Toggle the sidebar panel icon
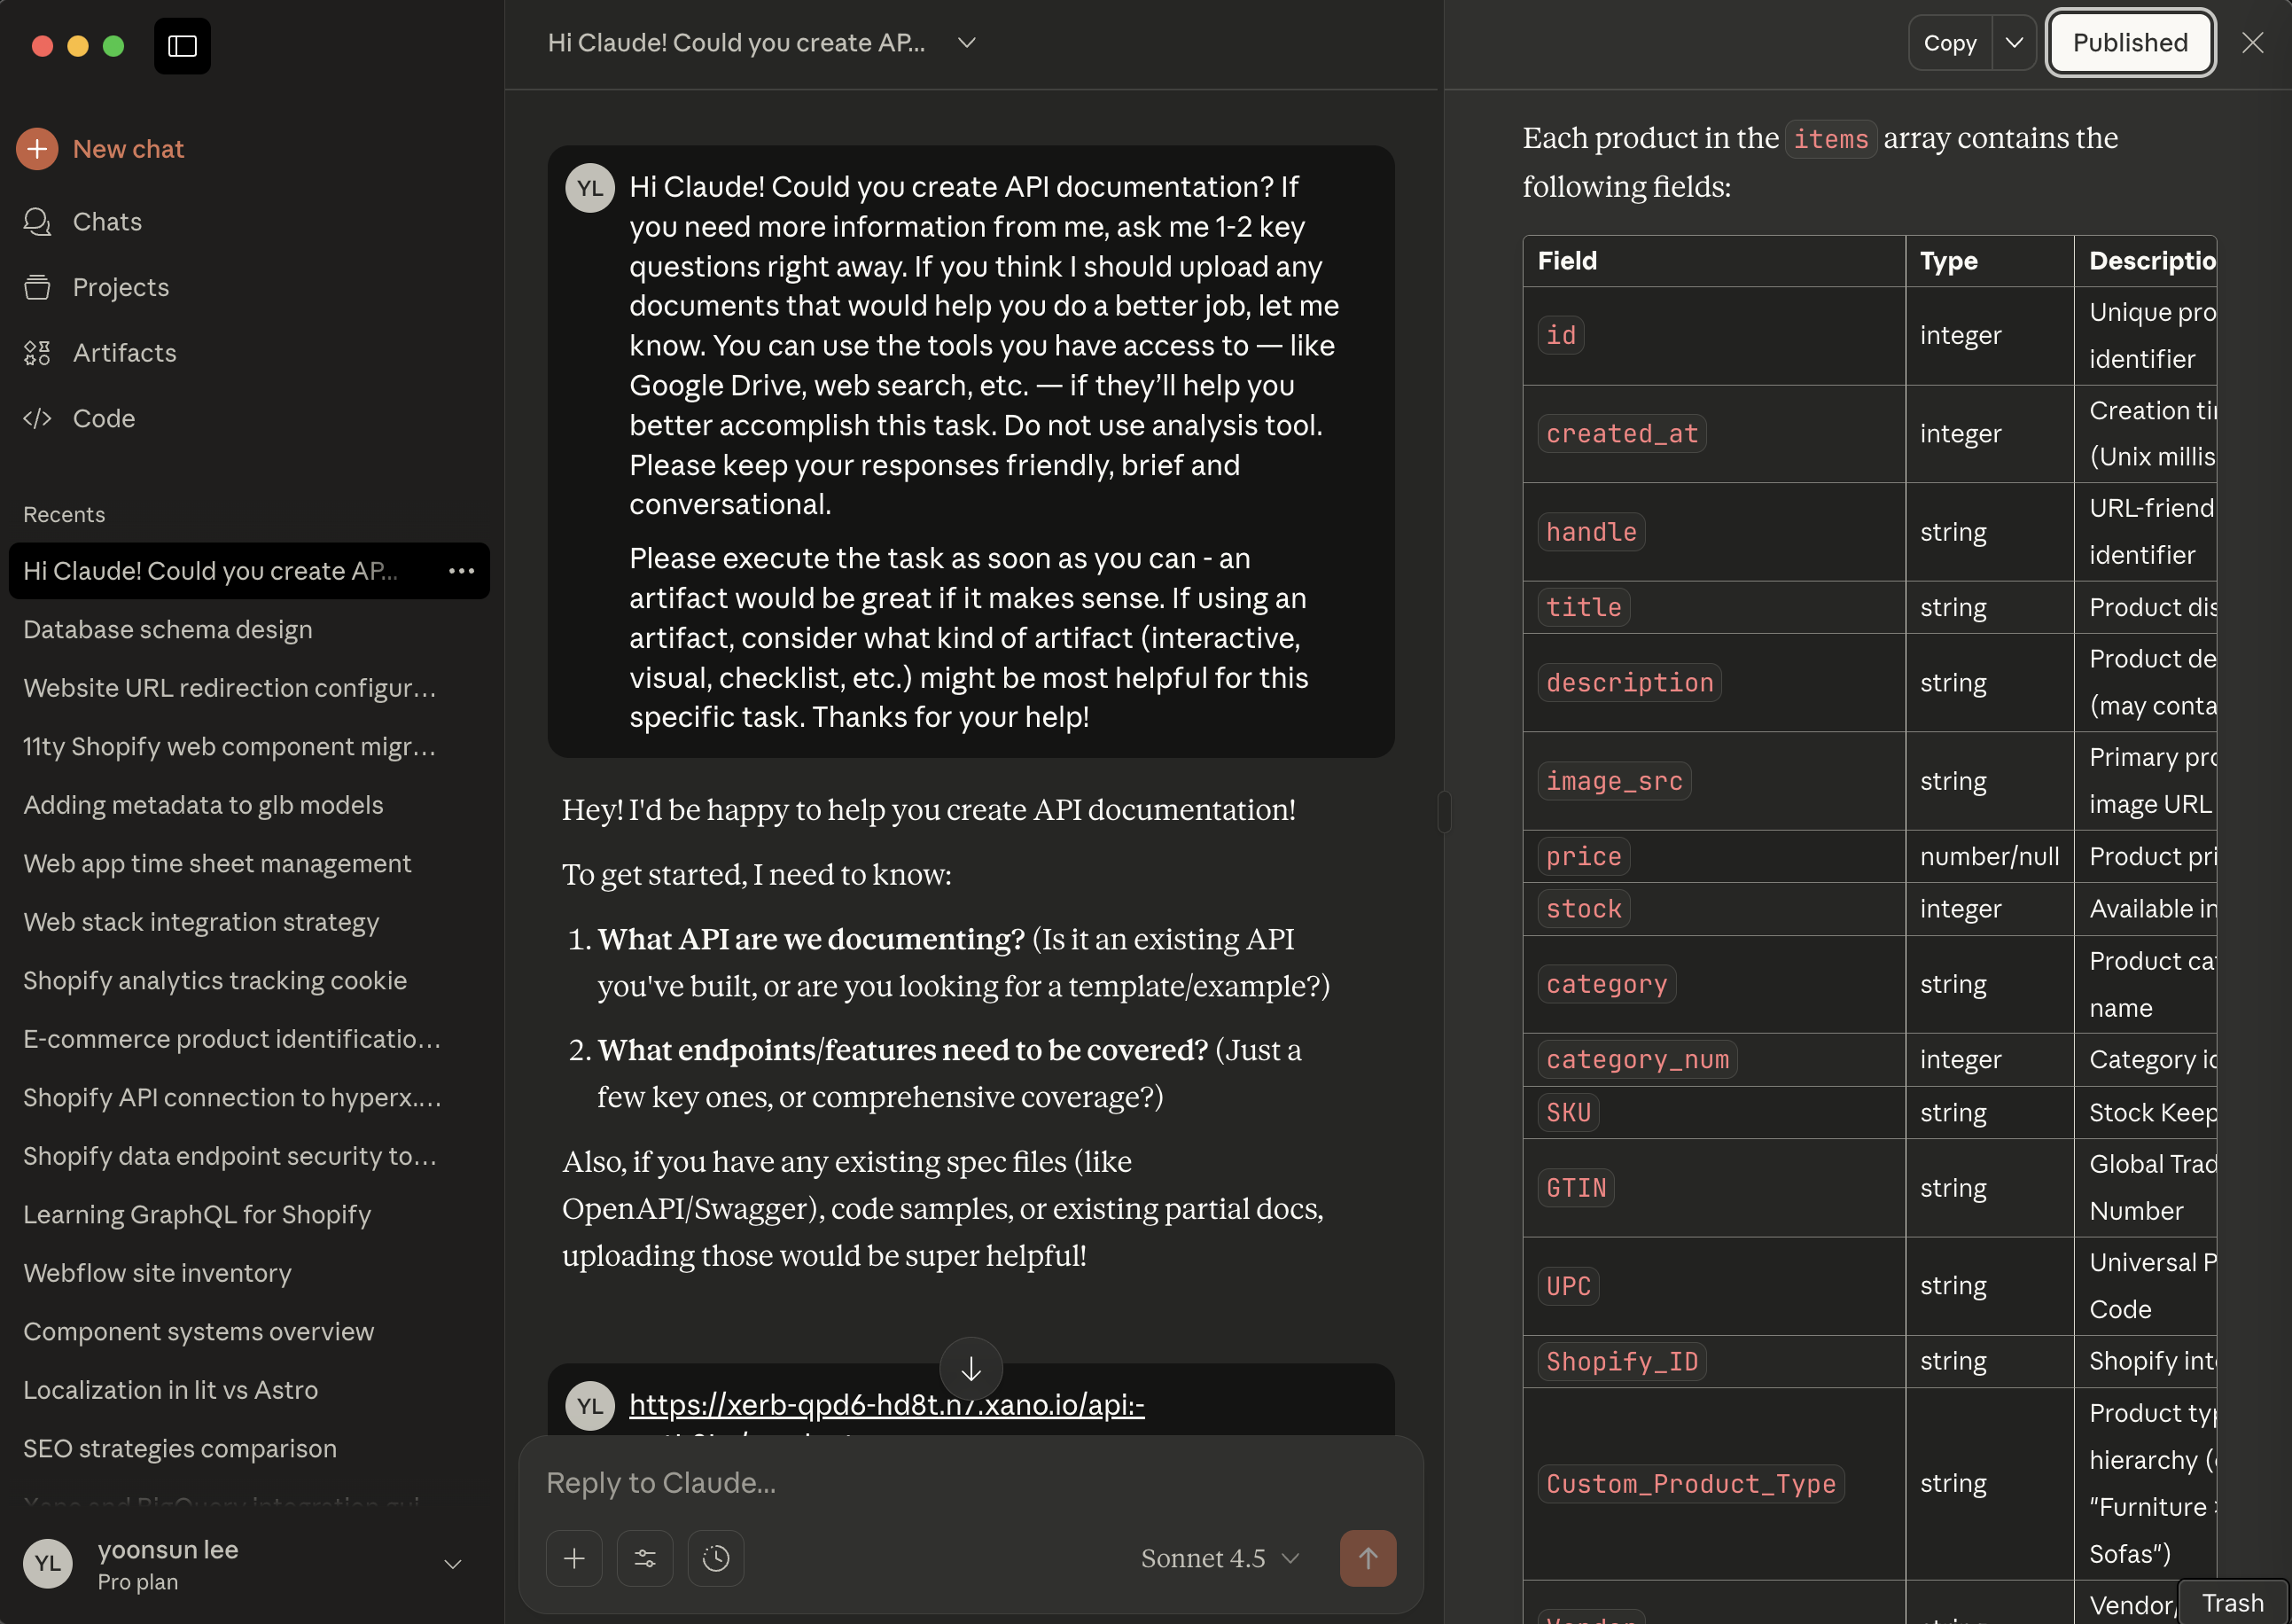This screenshot has width=2292, height=1624. (x=182, y=46)
